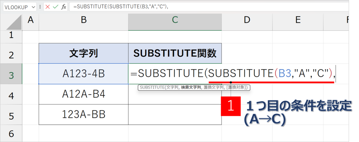This screenshot has width=359, height=142.
Task: Click the SUBSTITUTE関数 header cell
Action: pyautogui.click(x=175, y=54)
